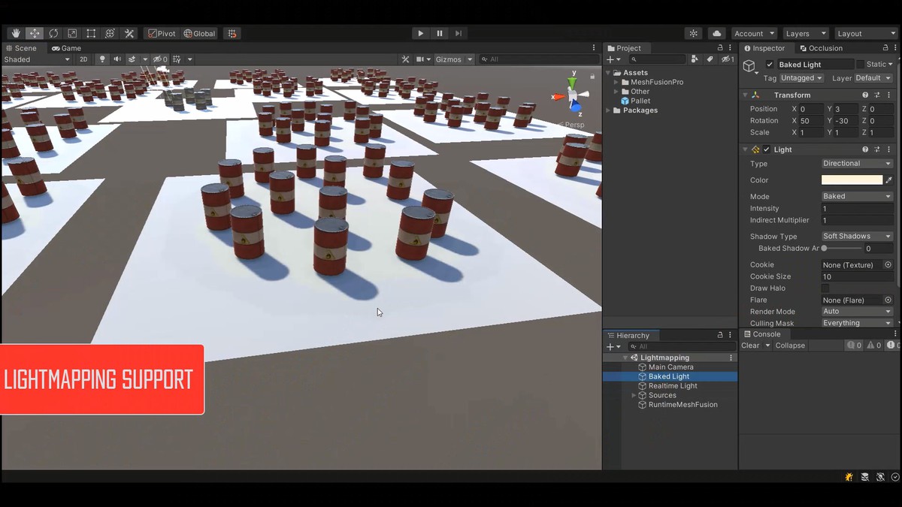Open the Shaded draw mode dropdown

pyautogui.click(x=37, y=59)
